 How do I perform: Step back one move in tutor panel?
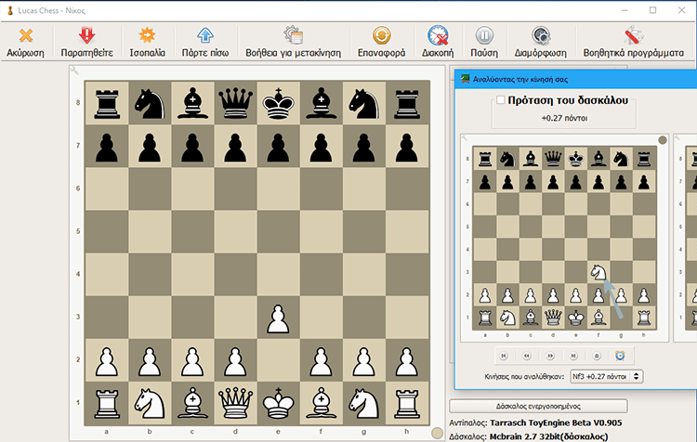click(x=527, y=356)
